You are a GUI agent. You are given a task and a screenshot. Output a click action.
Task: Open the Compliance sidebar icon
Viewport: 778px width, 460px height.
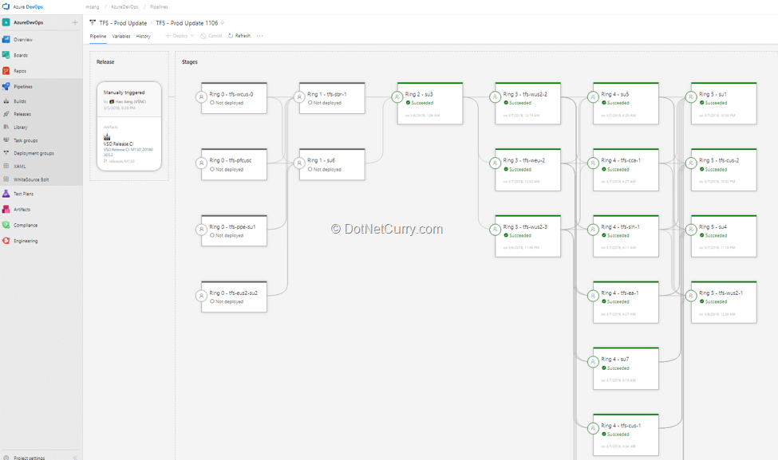pyautogui.click(x=6, y=225)
